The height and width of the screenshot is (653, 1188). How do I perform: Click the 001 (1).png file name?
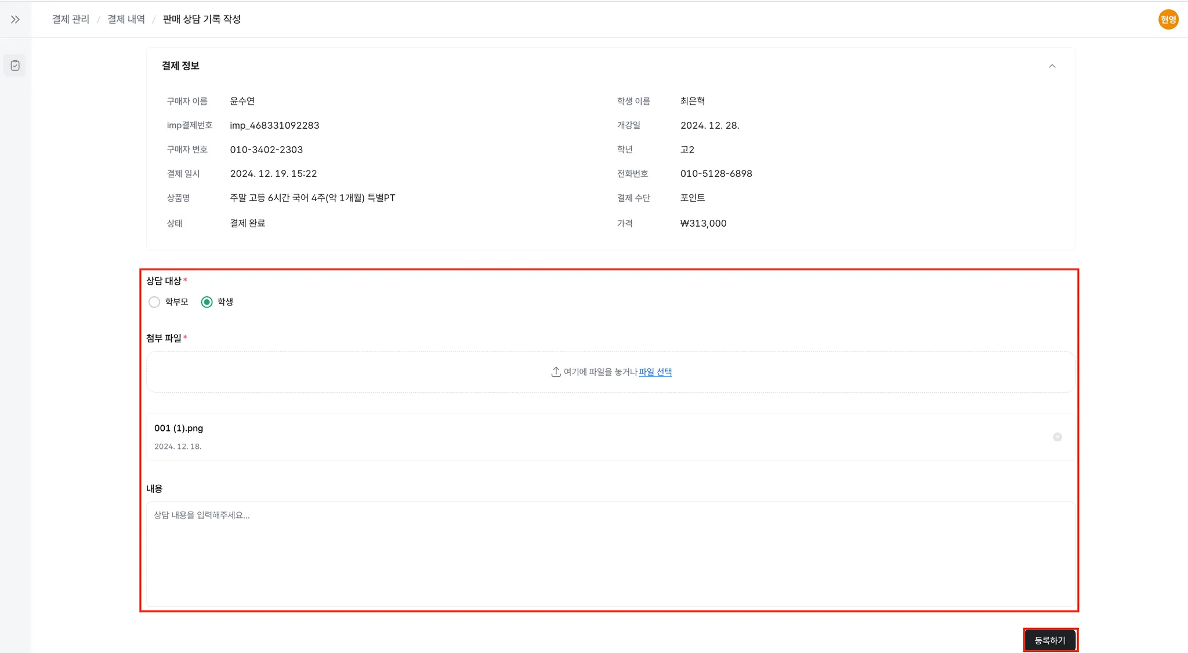pyautogui.click(x=179, y=428)
